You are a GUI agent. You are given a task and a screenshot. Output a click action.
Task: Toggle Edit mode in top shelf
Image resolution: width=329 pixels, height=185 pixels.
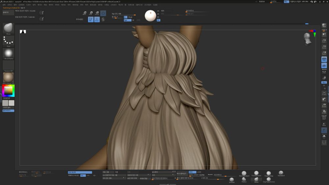point(90,19)
